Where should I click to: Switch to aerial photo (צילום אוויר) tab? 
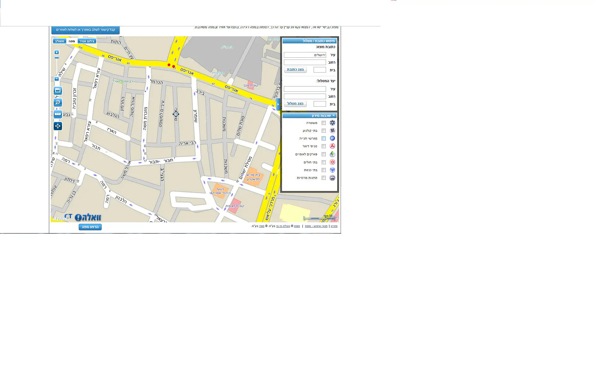pyautogui.click(x=87, y=41)
